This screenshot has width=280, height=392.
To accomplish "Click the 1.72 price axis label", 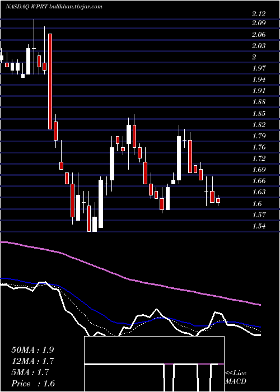I will point(259,158).
